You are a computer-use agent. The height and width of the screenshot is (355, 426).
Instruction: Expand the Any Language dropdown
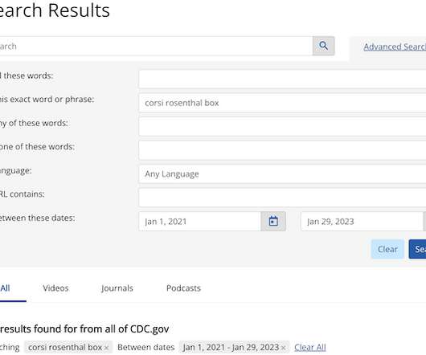[282, 174]
